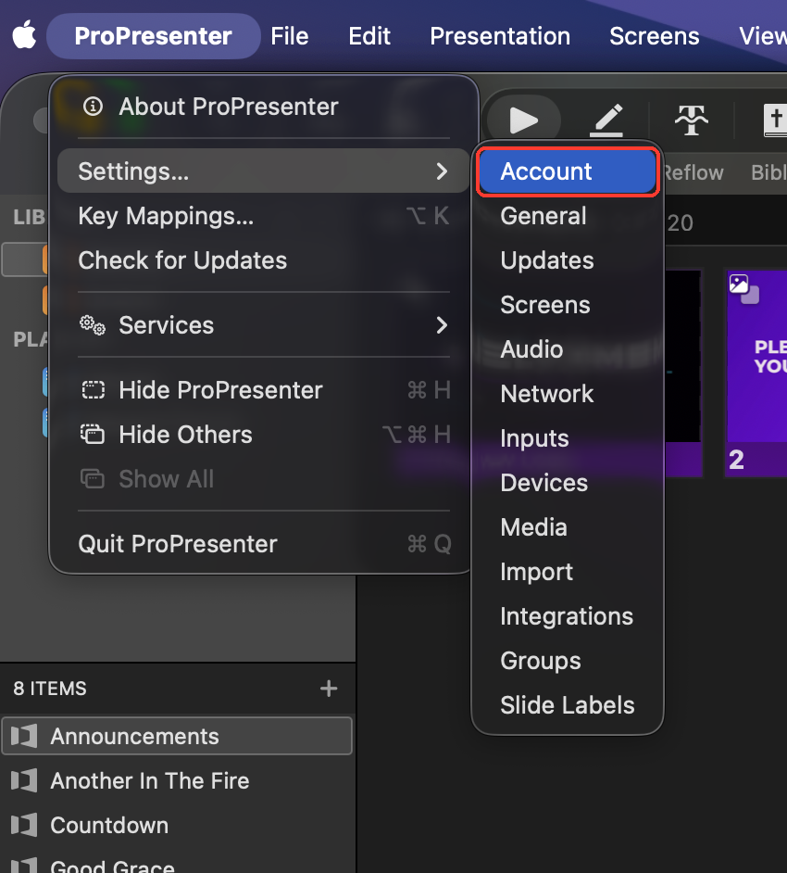Click the About ProPresenter info icon

tap(93, 106)
